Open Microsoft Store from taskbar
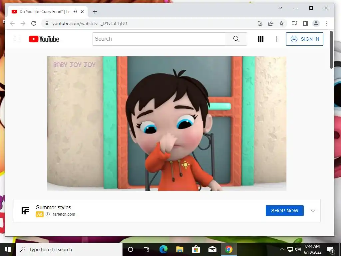This screenshot has height=256, width=341. pyautogui.click(x=196, y=249)
